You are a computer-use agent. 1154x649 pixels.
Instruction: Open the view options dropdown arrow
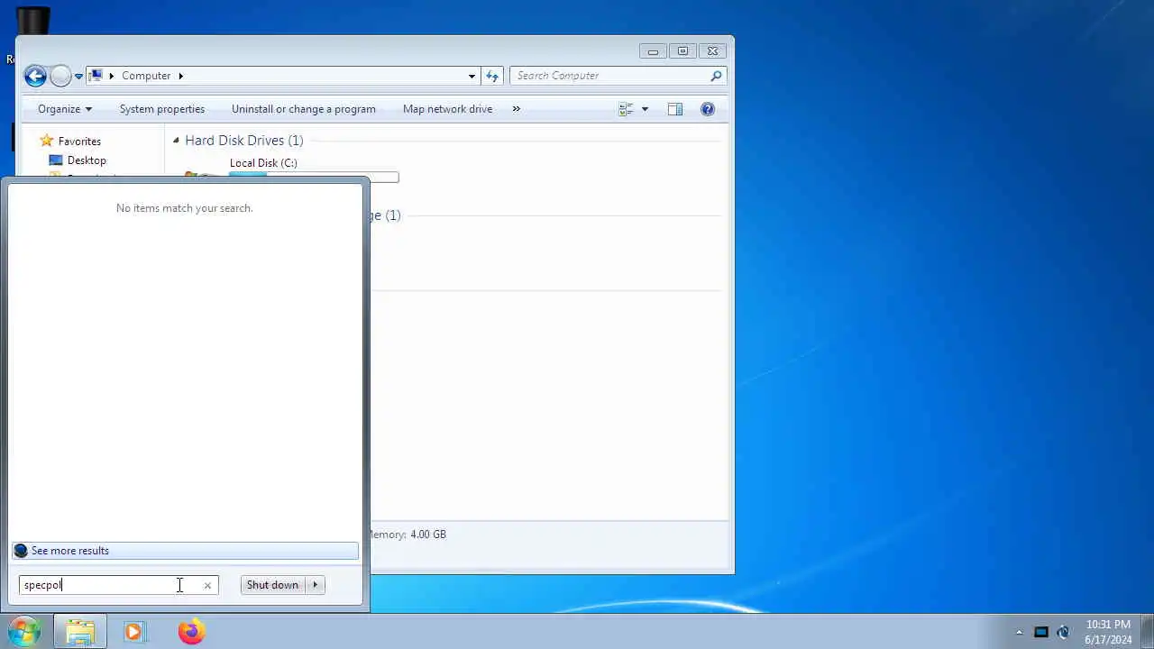(x=645, y=109)
